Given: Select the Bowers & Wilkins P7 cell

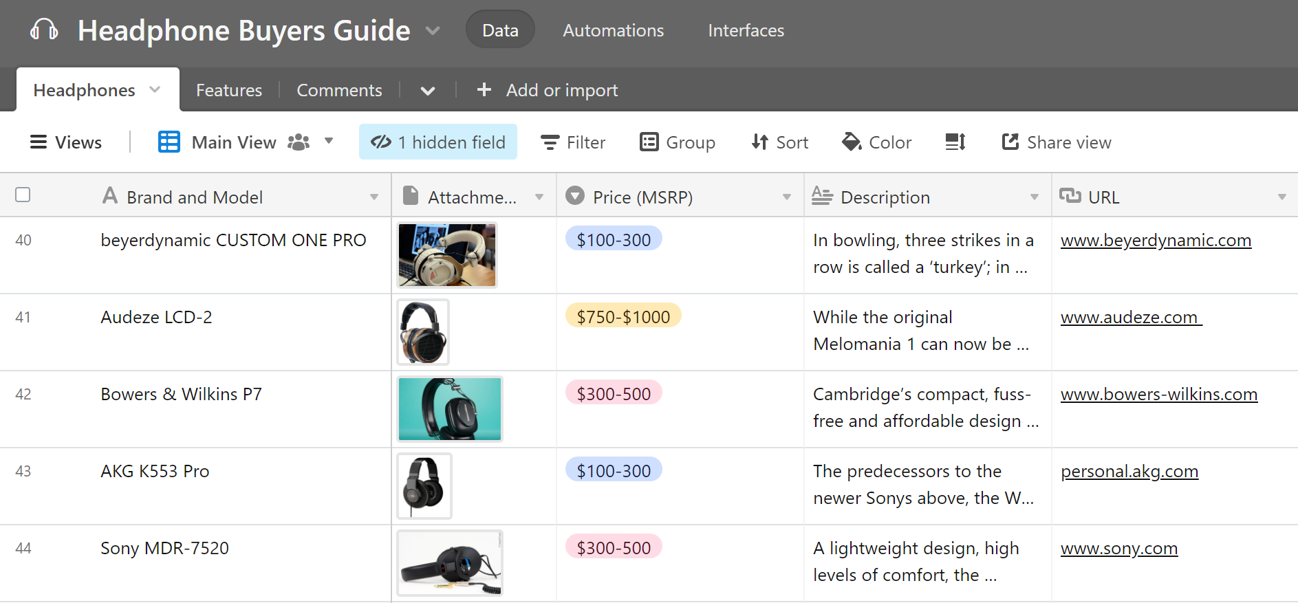Looking at the screenshot, I should (x=234, y=409).
